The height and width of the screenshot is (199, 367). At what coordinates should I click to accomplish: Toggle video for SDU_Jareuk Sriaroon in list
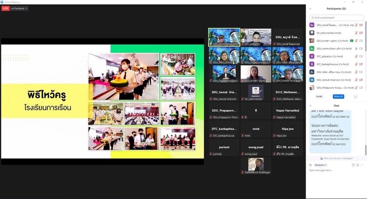click(361, 80)
